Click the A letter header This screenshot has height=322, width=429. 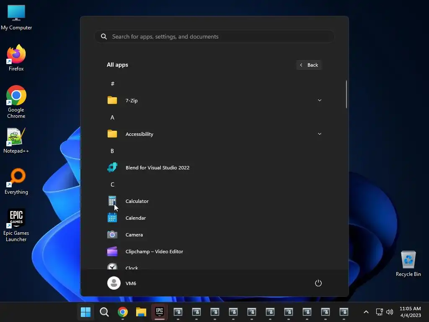(x=112, y=117)
